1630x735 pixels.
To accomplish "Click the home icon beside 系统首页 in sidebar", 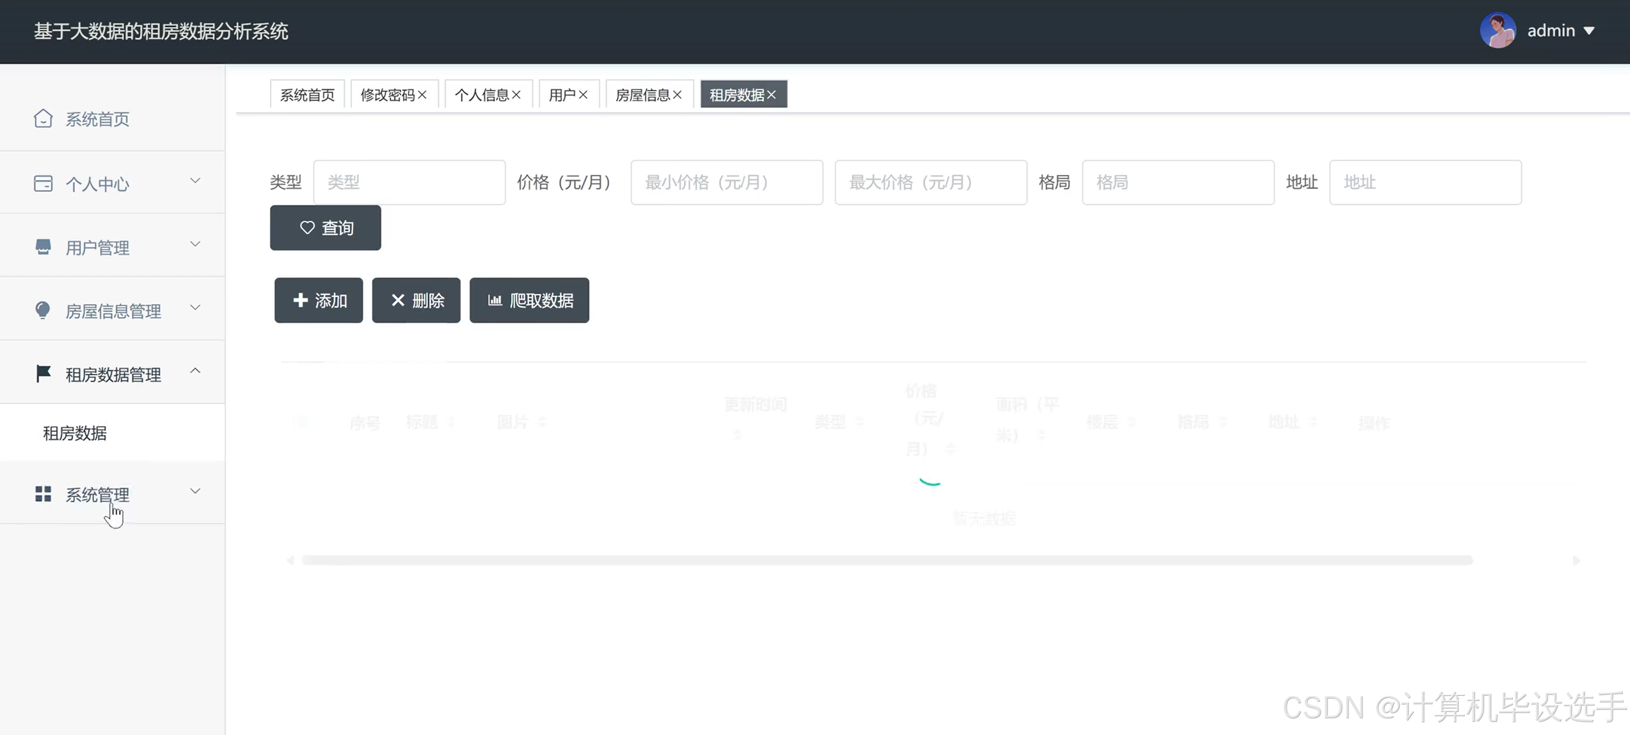I will click(x=43, y=118).
